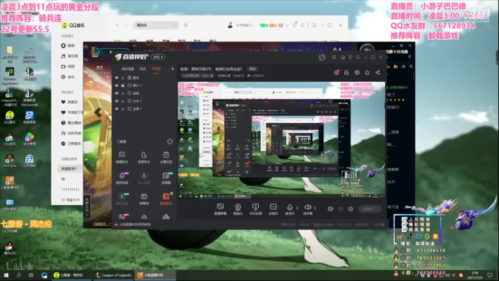Edit the stream title pencil icon
The image size is (499, 281).
[x=211, y=76]
